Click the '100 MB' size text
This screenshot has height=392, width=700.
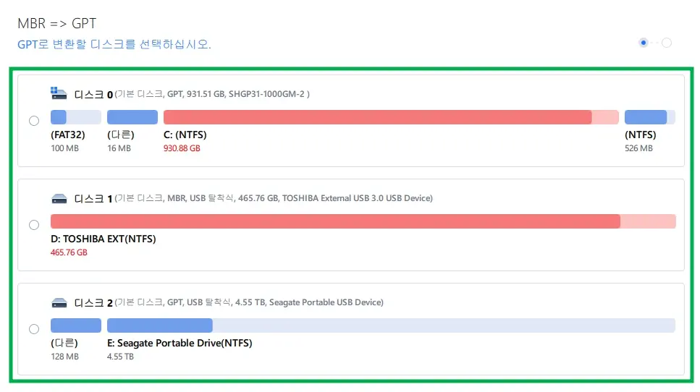pos(64,148)
